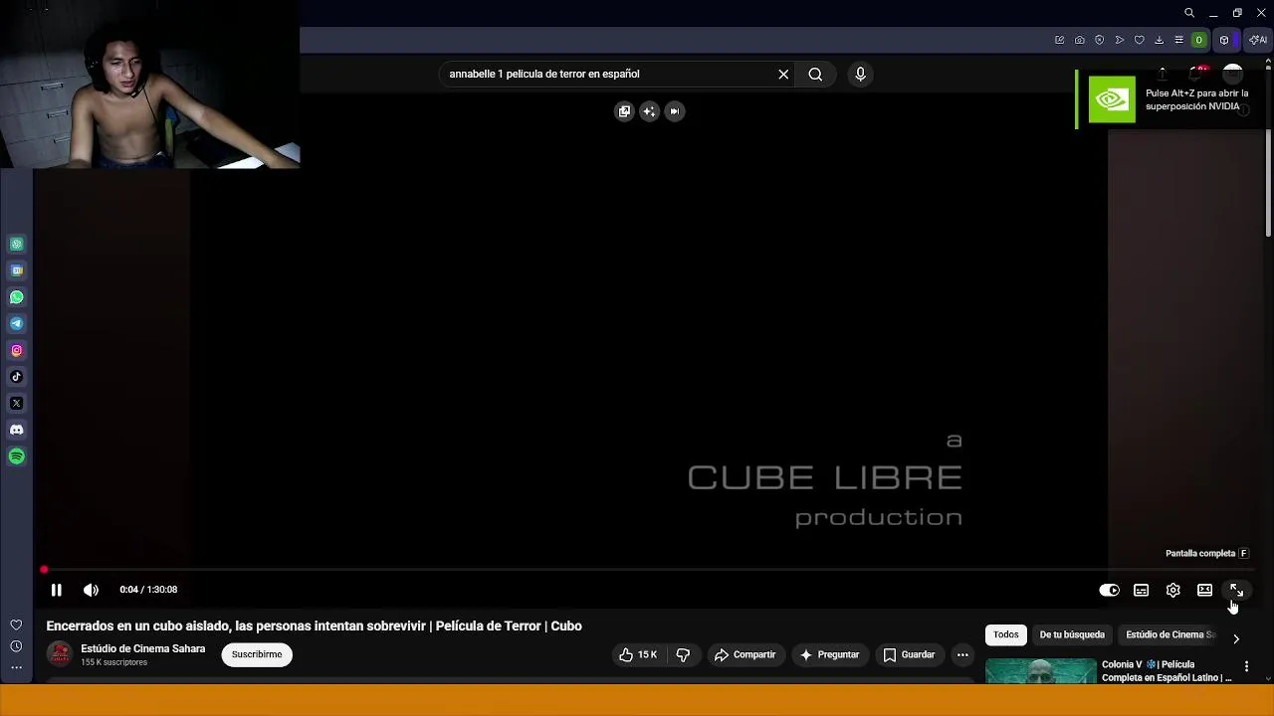Open Telegram in the sidebar
The height and width of the screenshot is (716, 1274).
pyautogui.click(x=17, y=323)
